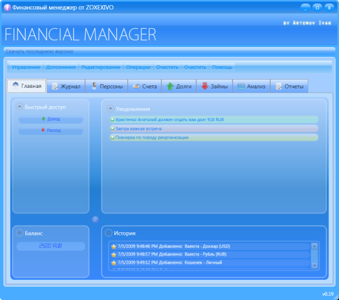This screenshot has height=300, width=339.
Task: Minimize the Financial Manager window
Action: 305,8
